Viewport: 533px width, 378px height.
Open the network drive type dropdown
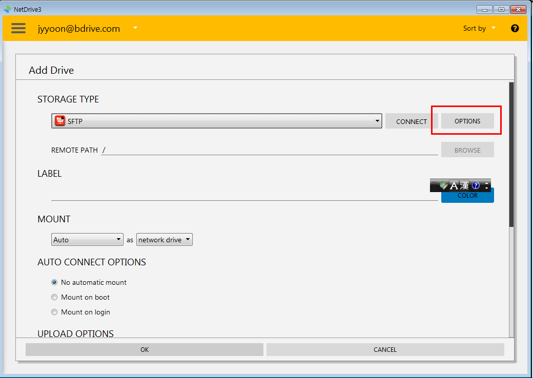click(x=164, y=240)
